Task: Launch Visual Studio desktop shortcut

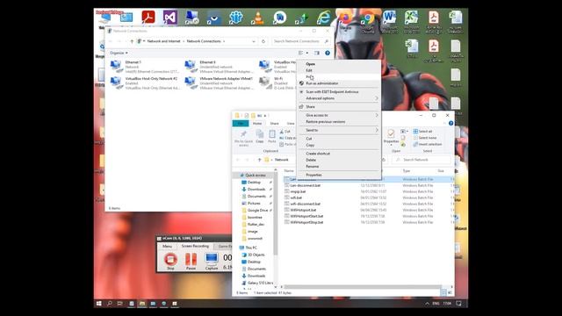Action: [169, 17]
